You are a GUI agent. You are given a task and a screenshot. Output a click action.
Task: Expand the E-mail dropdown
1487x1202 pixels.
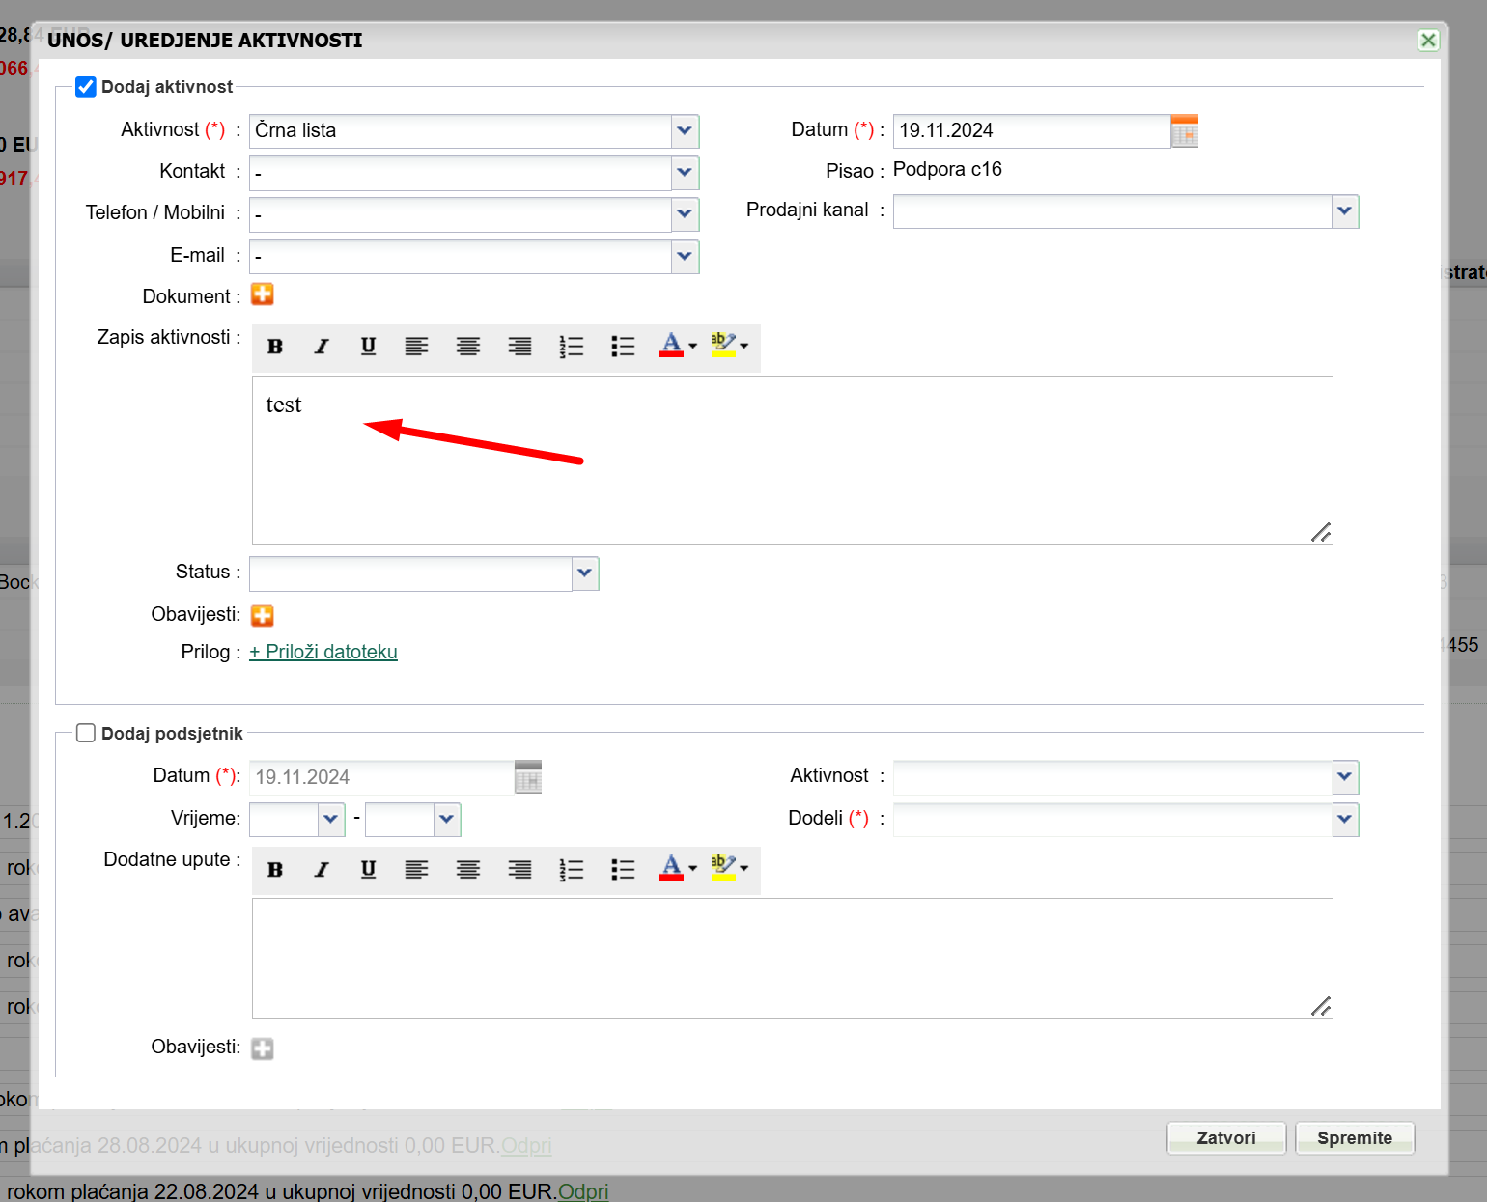[685, 257]
